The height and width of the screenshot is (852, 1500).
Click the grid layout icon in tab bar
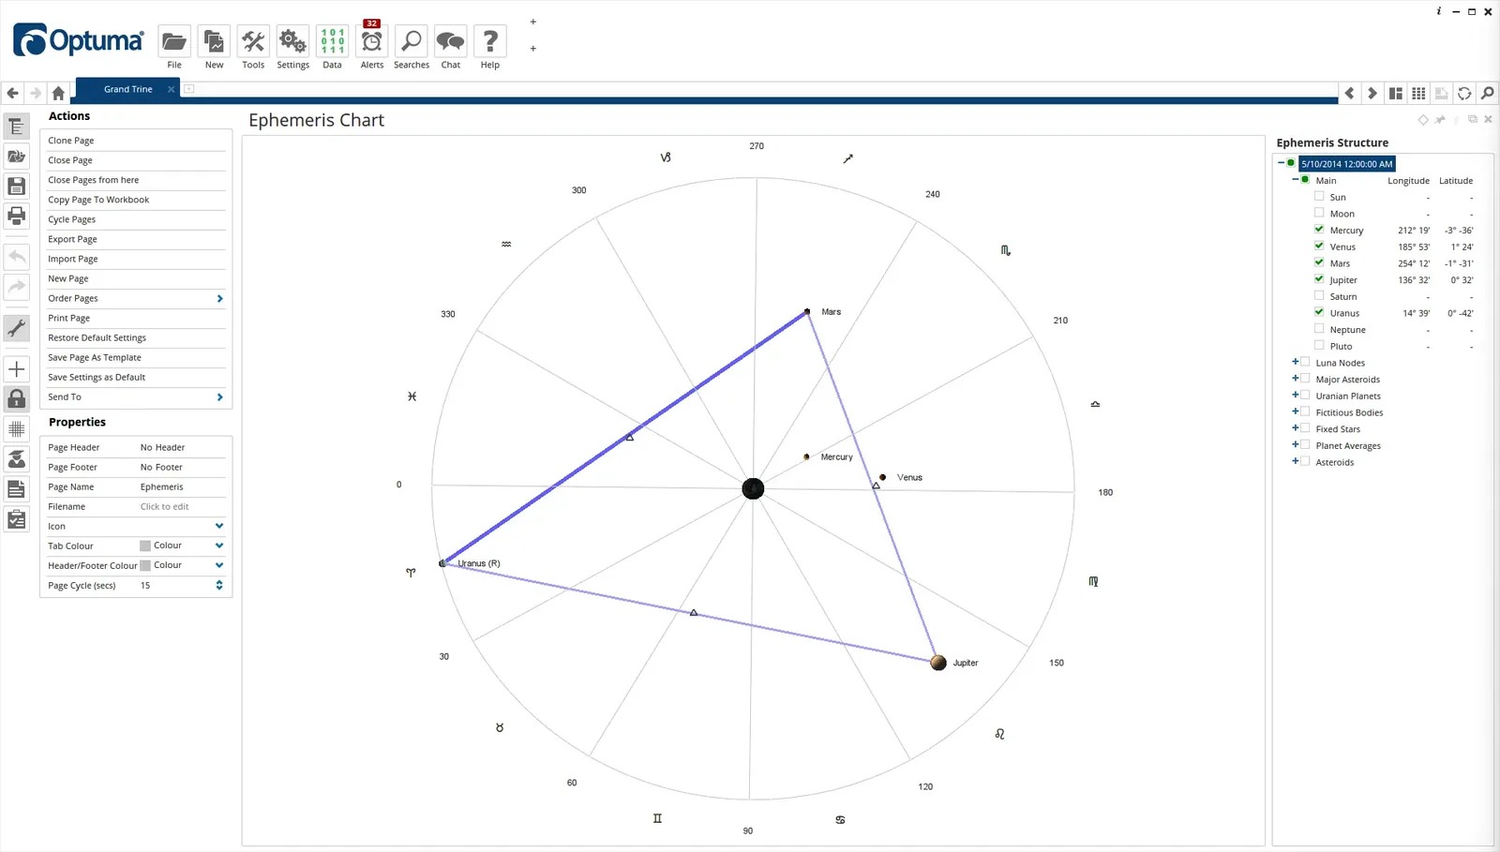[x=1418, y=93]
